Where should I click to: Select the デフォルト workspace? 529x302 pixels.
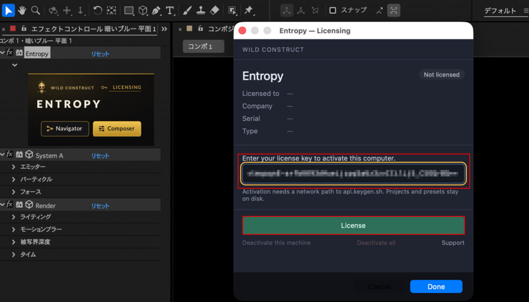click(x=500, y=11)
